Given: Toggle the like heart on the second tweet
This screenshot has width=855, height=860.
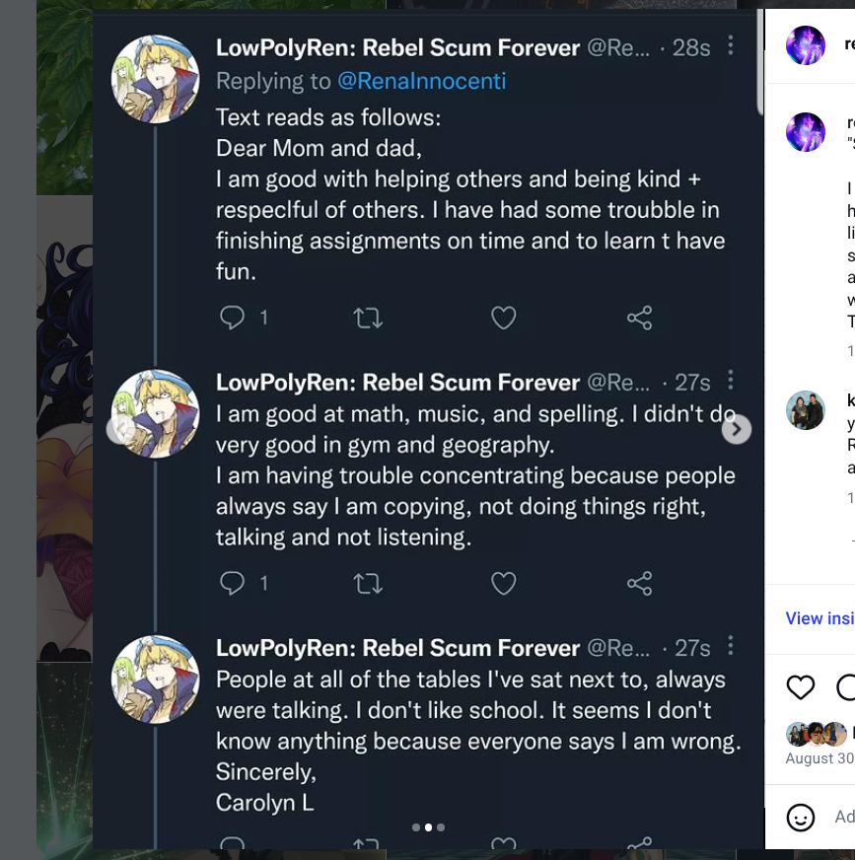Looking at the screenshot, I should click(x=504, y=584).
